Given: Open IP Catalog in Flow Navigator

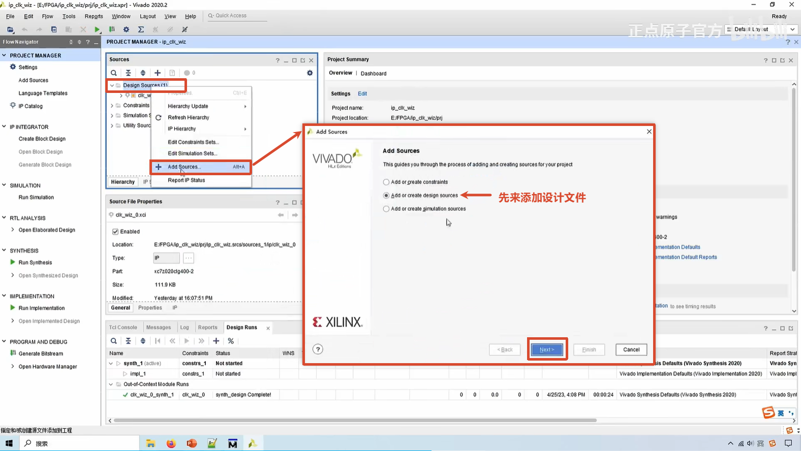Looking at the screenshot, I should 30,106.
